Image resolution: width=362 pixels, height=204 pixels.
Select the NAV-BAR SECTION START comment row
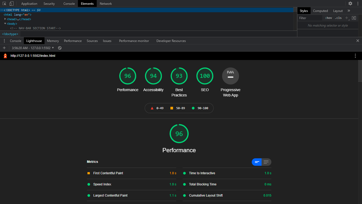[x=147, y=28]
